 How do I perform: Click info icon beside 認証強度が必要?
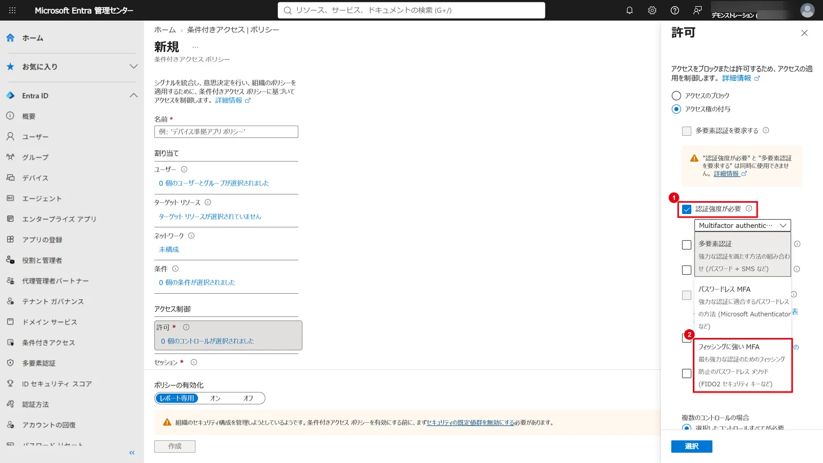click(x=749, y=209)
